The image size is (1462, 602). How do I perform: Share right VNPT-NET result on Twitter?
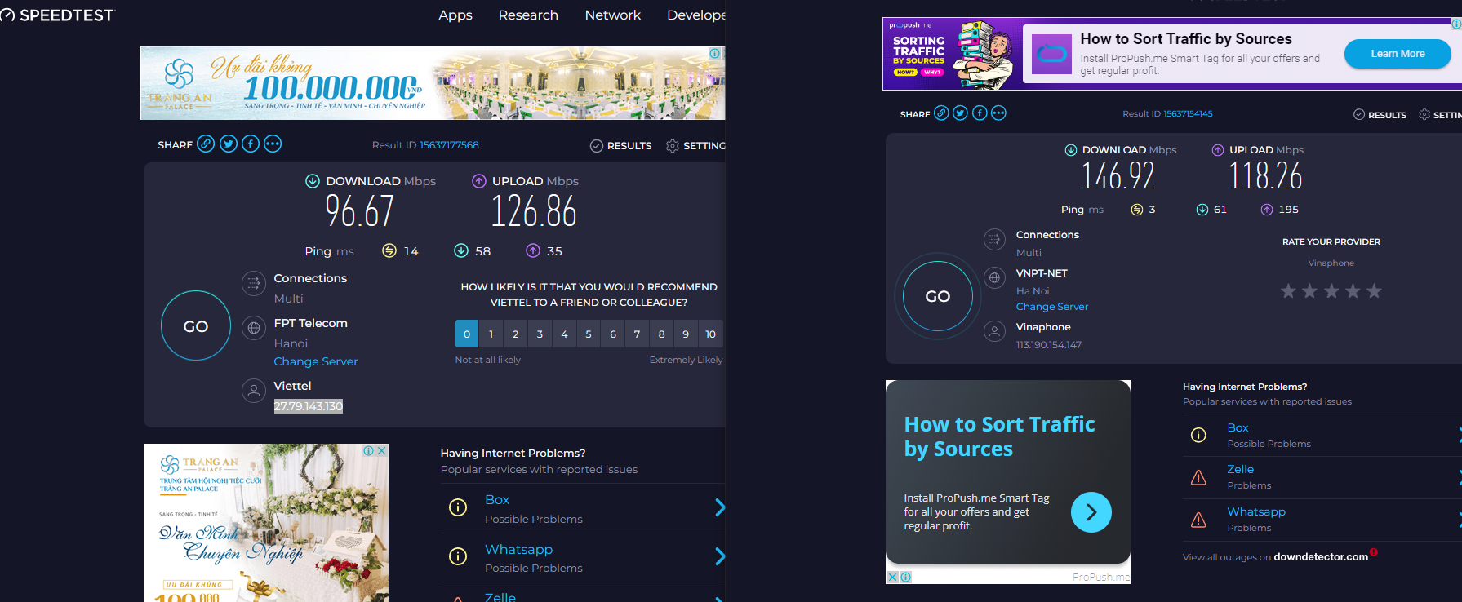[960, 113]
